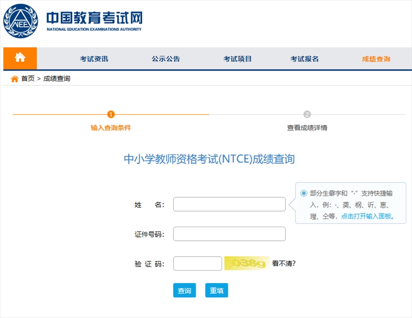Click the NEEA circular logo
The image size is (412, 318).
[20, 21]
